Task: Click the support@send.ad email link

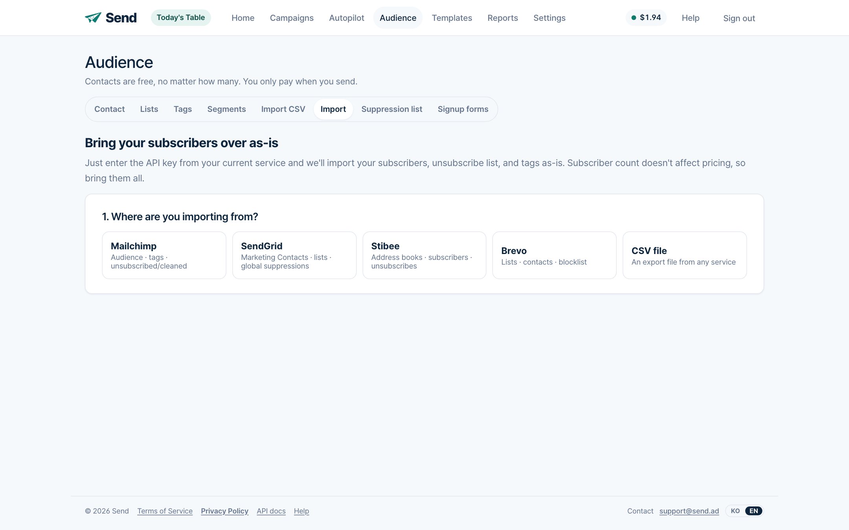Action: [689, 511]
